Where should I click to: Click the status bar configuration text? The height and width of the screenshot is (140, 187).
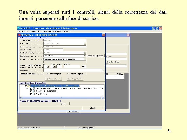click(29, 128)
